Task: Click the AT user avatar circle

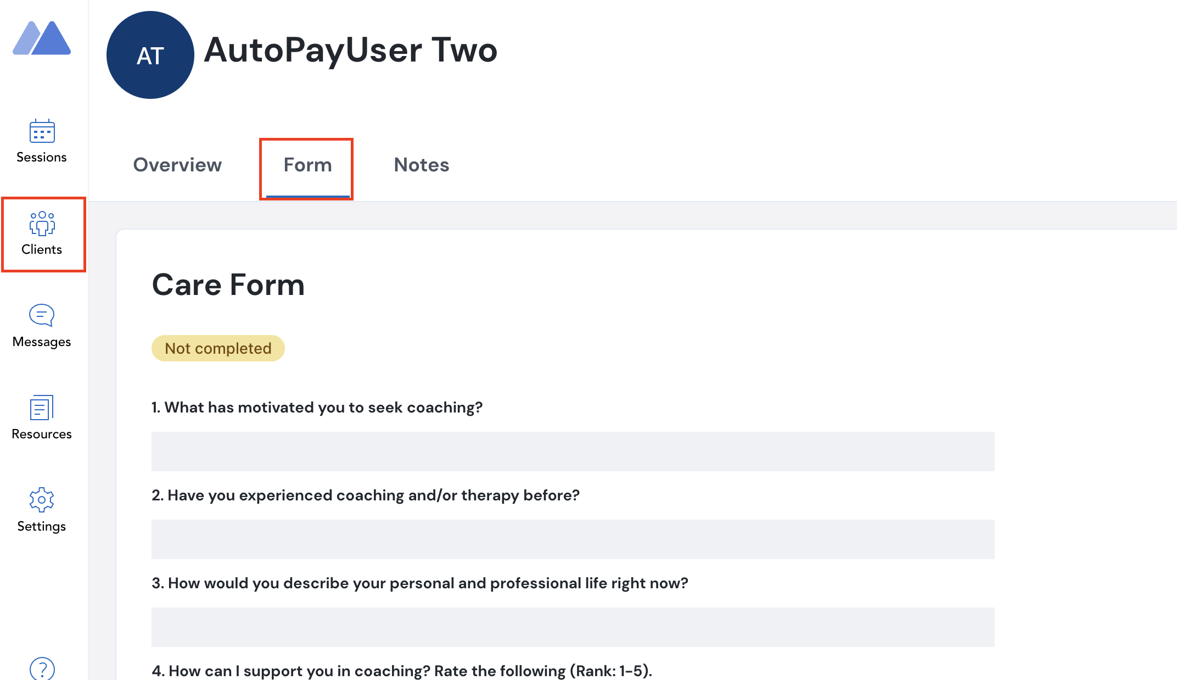Action: pyautogui.click(x=150, y=55)
